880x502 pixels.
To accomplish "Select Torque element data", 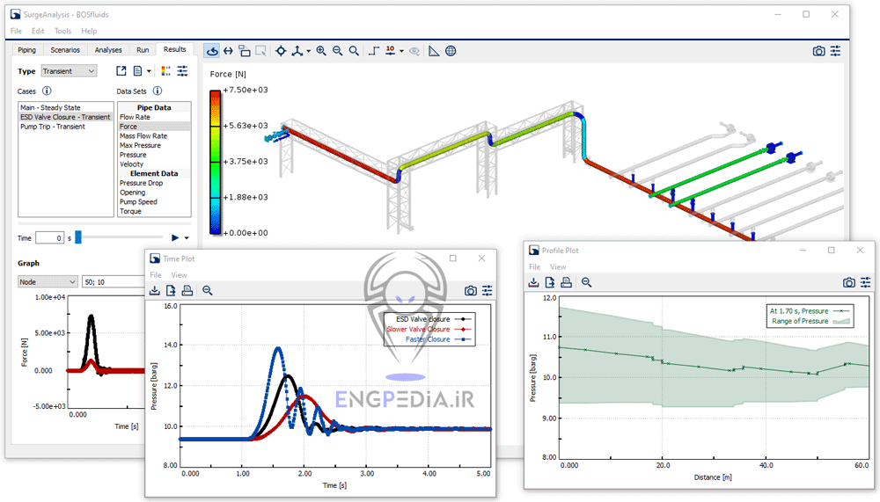I will [x=154, y=212].
